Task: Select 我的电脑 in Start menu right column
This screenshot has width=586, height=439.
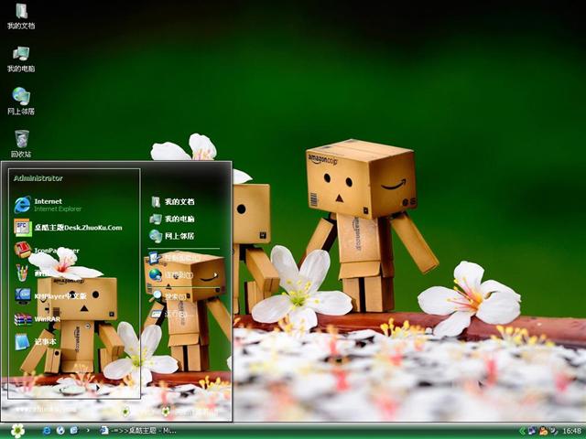Action: (x=179, y=219)
